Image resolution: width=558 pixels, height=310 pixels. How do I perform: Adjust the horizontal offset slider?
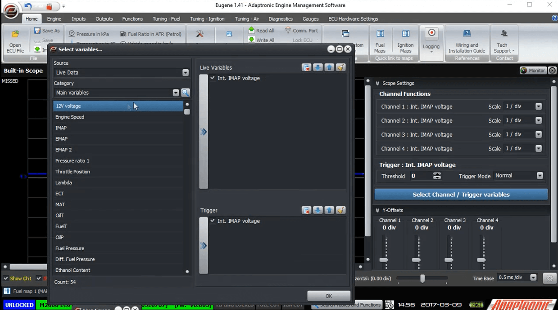(x=422, y=279)
